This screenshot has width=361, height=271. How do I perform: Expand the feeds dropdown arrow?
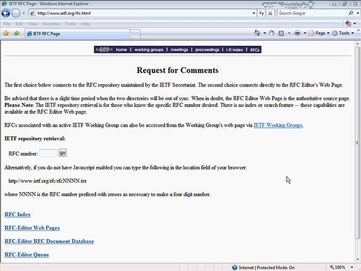click(x=289, y=33)
